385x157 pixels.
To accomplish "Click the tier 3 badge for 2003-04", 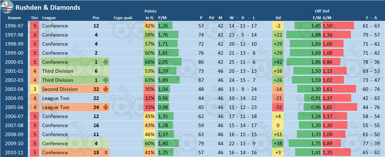I will point(35,89).
